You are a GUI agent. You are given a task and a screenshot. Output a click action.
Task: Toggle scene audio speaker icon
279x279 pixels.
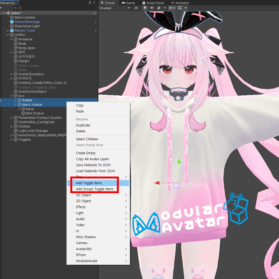152,8
